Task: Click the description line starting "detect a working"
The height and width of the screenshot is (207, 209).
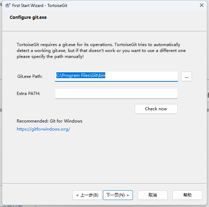Action: [101, 51]
